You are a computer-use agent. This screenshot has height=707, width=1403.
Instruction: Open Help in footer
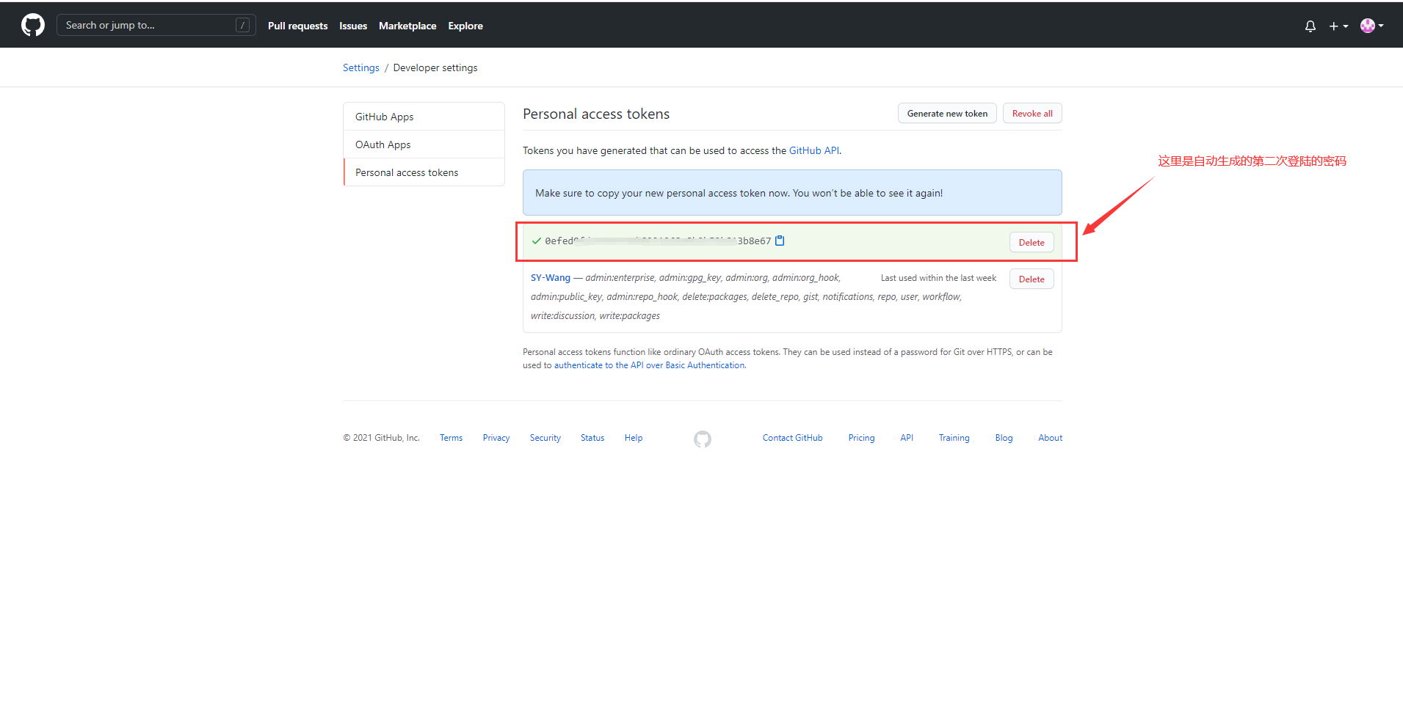point(634,438)
